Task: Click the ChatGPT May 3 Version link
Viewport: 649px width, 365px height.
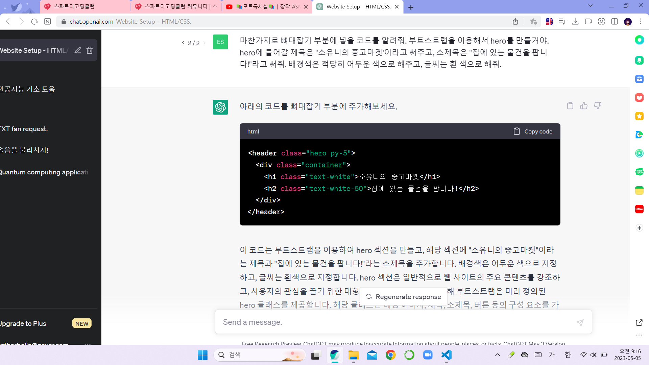Action: click(534, 343)
